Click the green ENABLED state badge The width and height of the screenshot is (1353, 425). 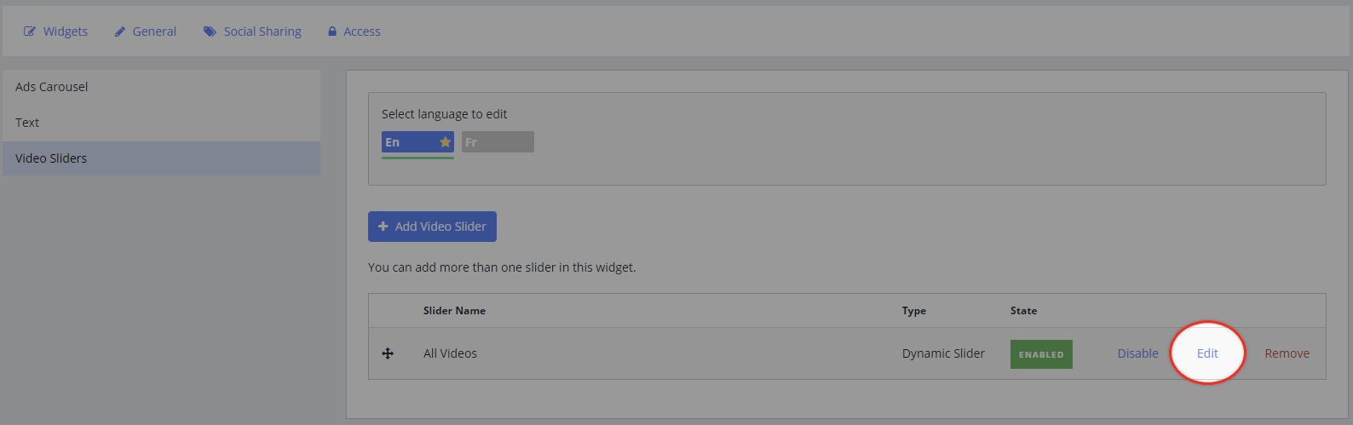click(1041, 354)
